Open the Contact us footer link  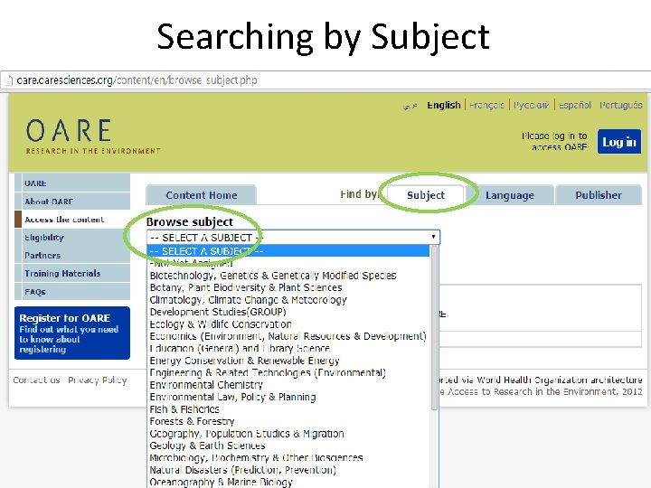tap(36, 380)
